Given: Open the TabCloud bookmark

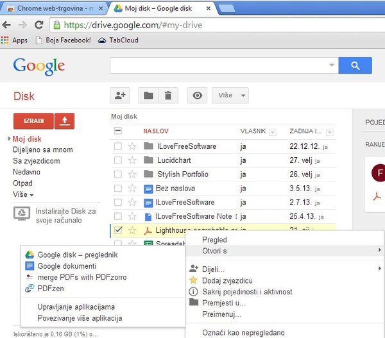Looking at the screenshot, I should point(118,40).
